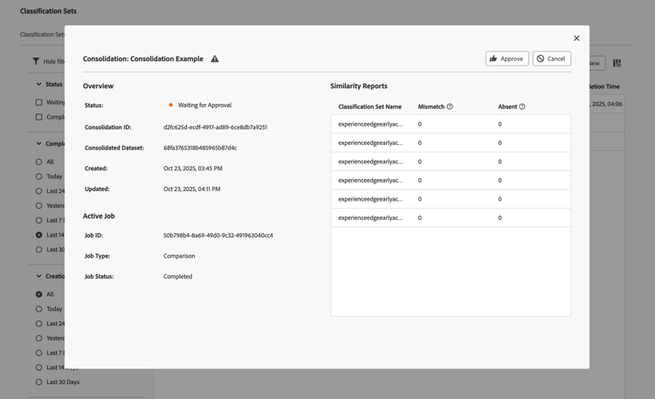The width and height of the screenshot is (655, 399).
Task: Click the Mismatch column help icon
Action: tap(450, 107)
